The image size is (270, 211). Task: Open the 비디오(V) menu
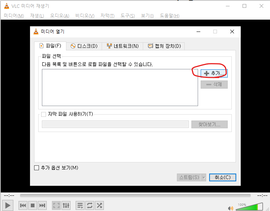point(85,16)
